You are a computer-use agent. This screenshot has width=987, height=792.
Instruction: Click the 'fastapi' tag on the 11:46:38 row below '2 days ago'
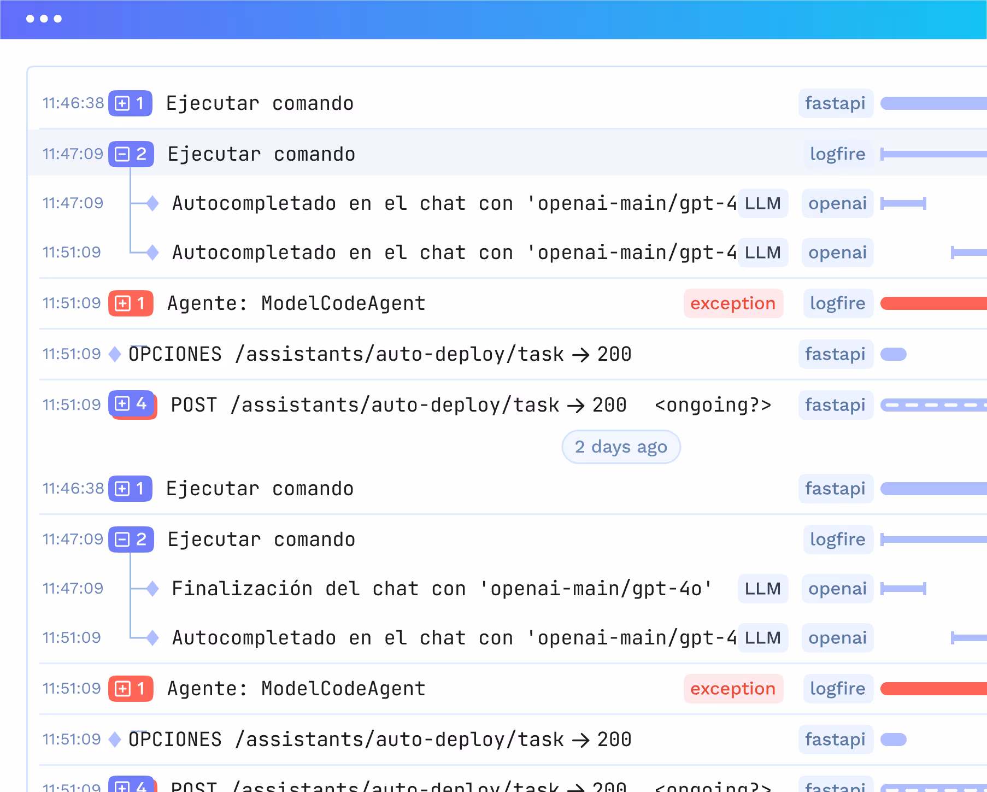[836, 489]
